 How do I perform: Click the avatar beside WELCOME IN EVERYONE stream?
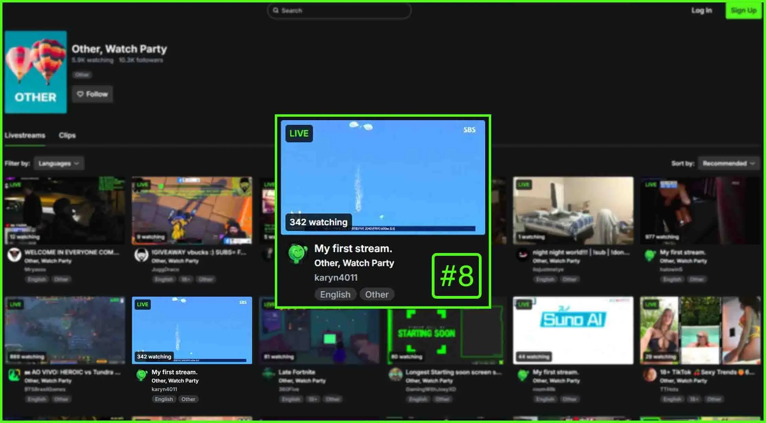tap(14, 255)
